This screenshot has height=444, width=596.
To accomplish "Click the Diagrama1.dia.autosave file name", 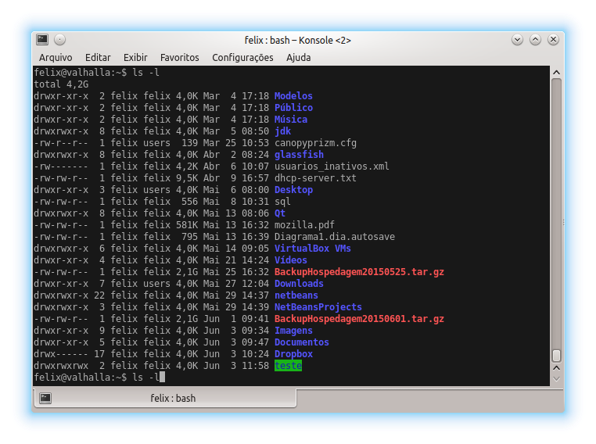I will point(335,237).
